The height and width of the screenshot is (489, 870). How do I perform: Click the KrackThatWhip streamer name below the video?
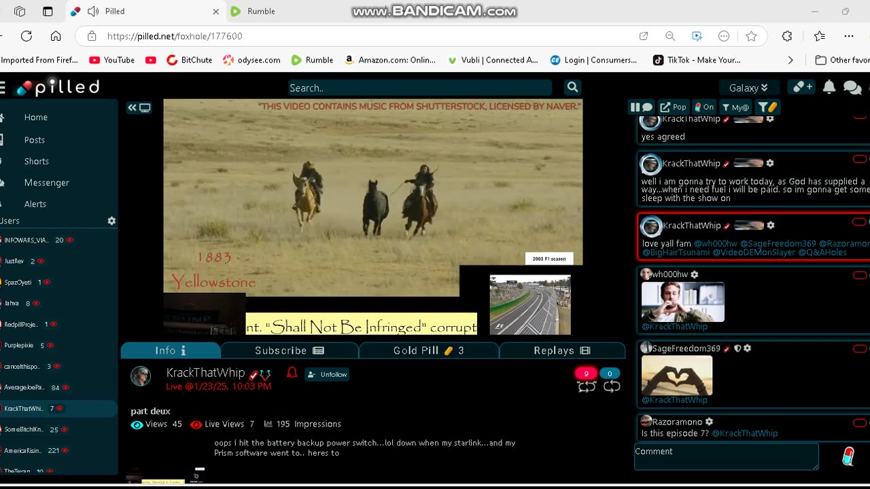click(x=205, y=373)
